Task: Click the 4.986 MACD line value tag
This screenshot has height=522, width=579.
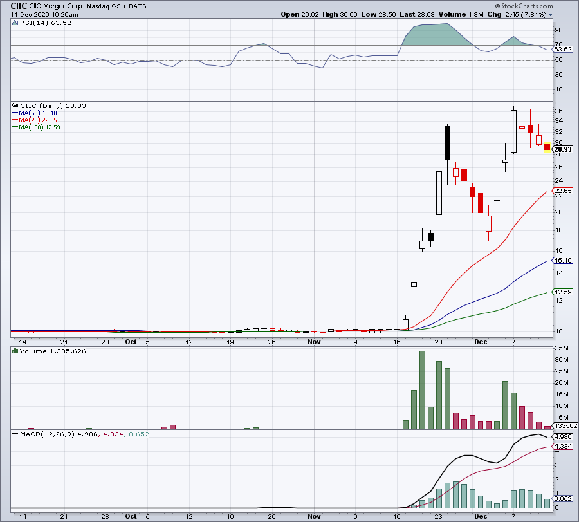Action: click(563, 437)
